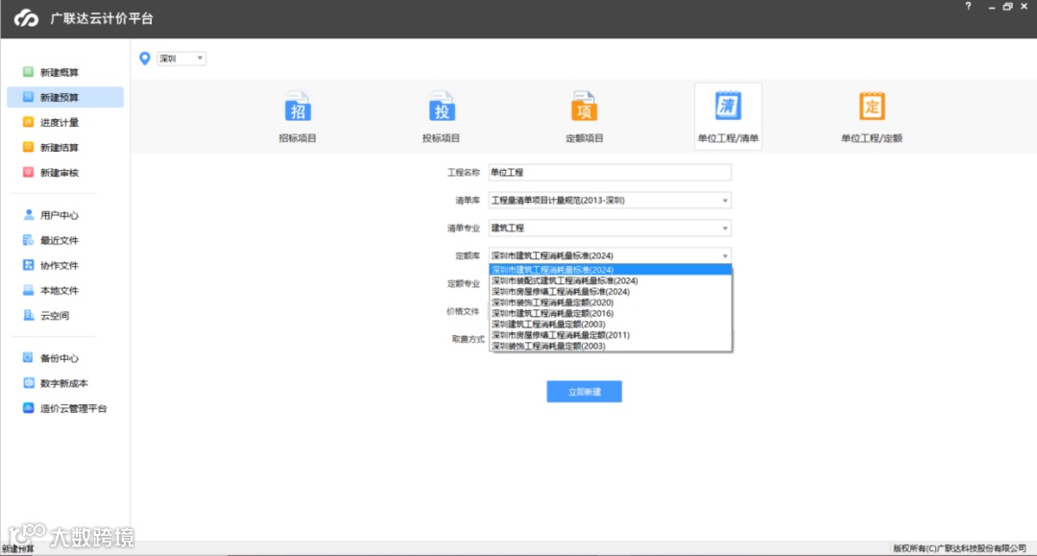This screenshot has width=1037, height=556.
Task: Open 新建概算 from the sidebar
Action: coord(59,72)
